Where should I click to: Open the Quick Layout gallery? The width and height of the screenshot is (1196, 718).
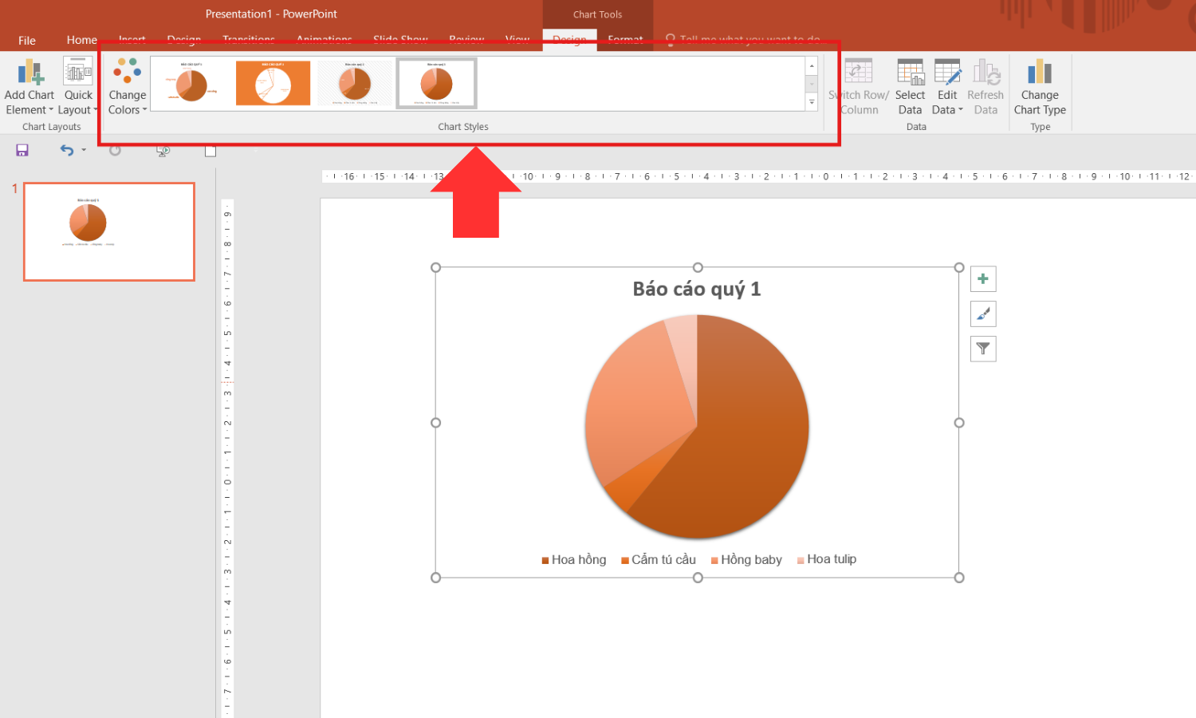tap(78, 86)
